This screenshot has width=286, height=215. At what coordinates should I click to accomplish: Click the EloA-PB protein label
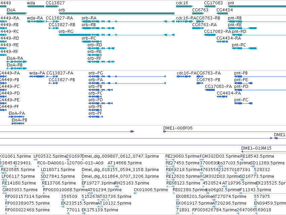[x=19, y=120]
